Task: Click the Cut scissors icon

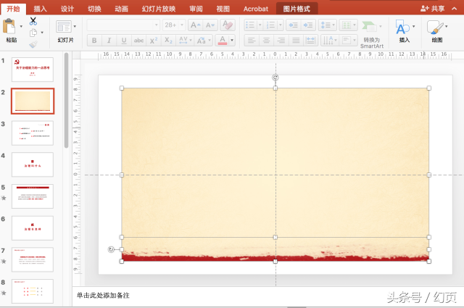Action: click(x=33, y=21)
